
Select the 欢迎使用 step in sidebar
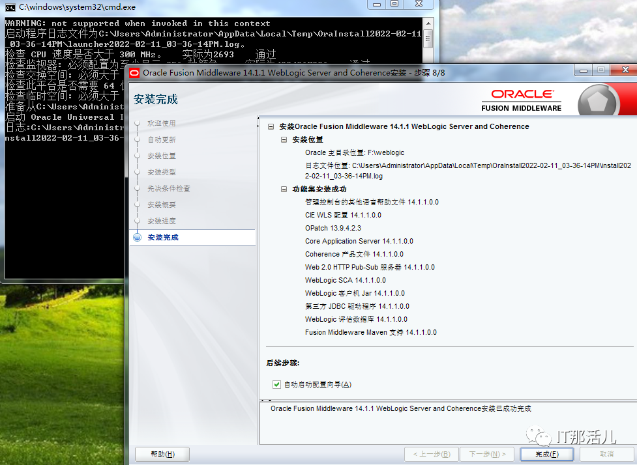(x=162, y=123)
